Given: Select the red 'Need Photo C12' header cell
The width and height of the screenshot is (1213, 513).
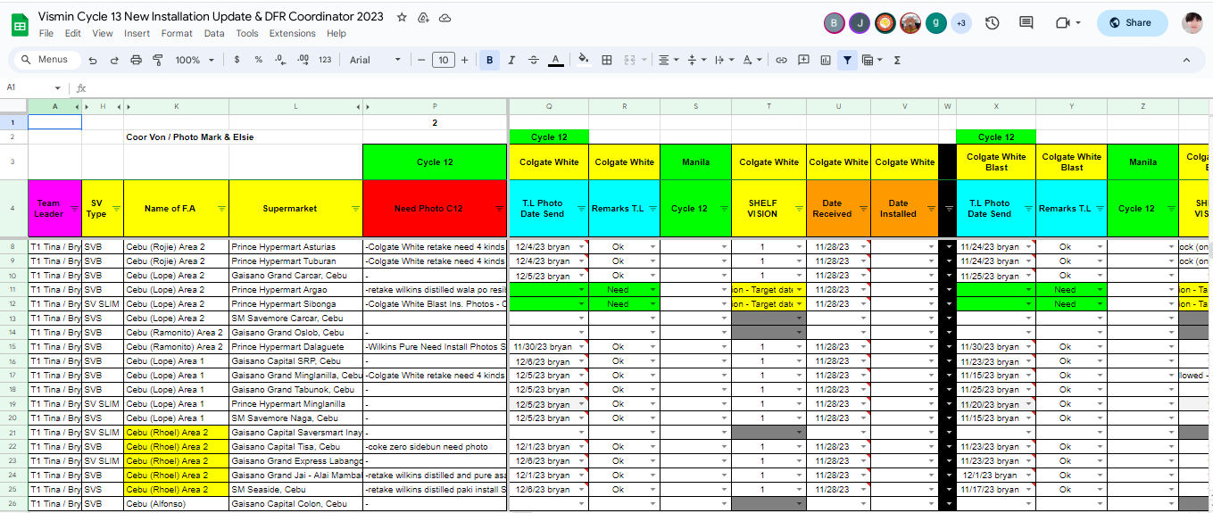Looking at the screenshot, I should (x=435, y=208).
